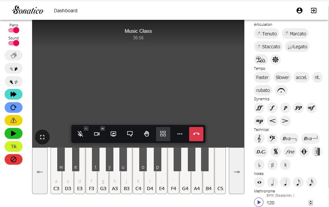Viewport: 329px width, 207px height.
Task: Expand the microphone options chevron
Action: coord(86,129)
